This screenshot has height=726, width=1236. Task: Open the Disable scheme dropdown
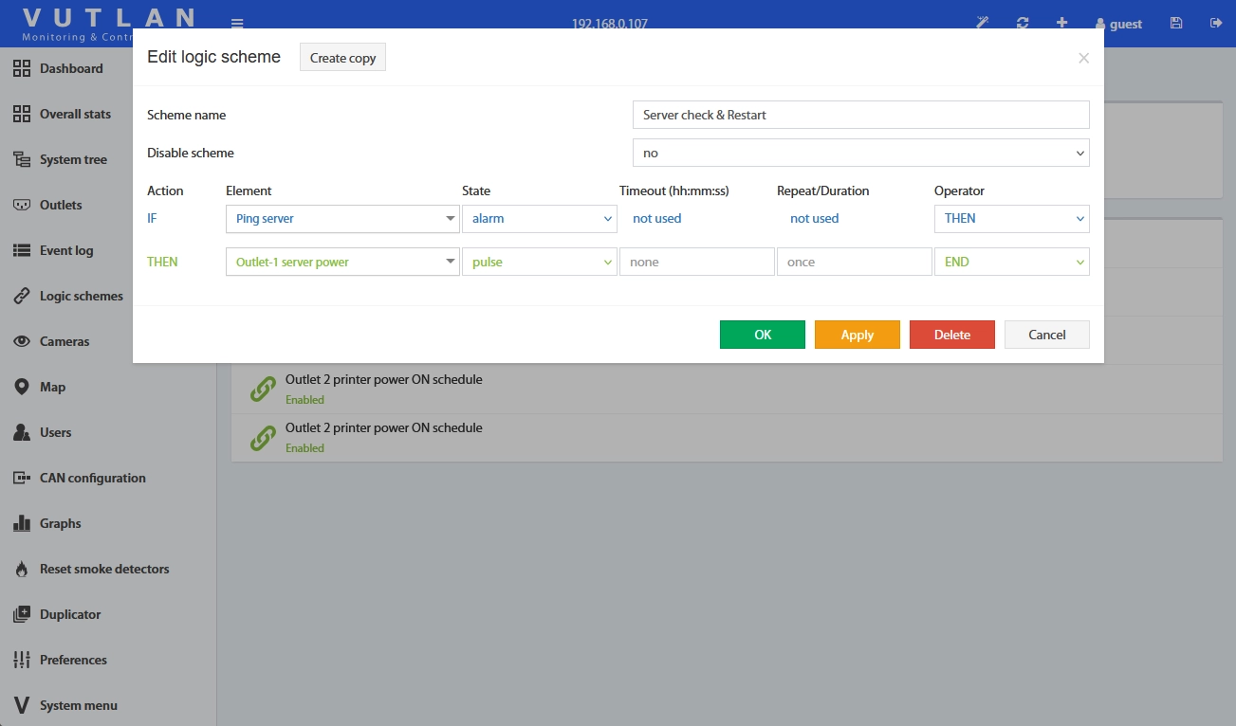860,153
